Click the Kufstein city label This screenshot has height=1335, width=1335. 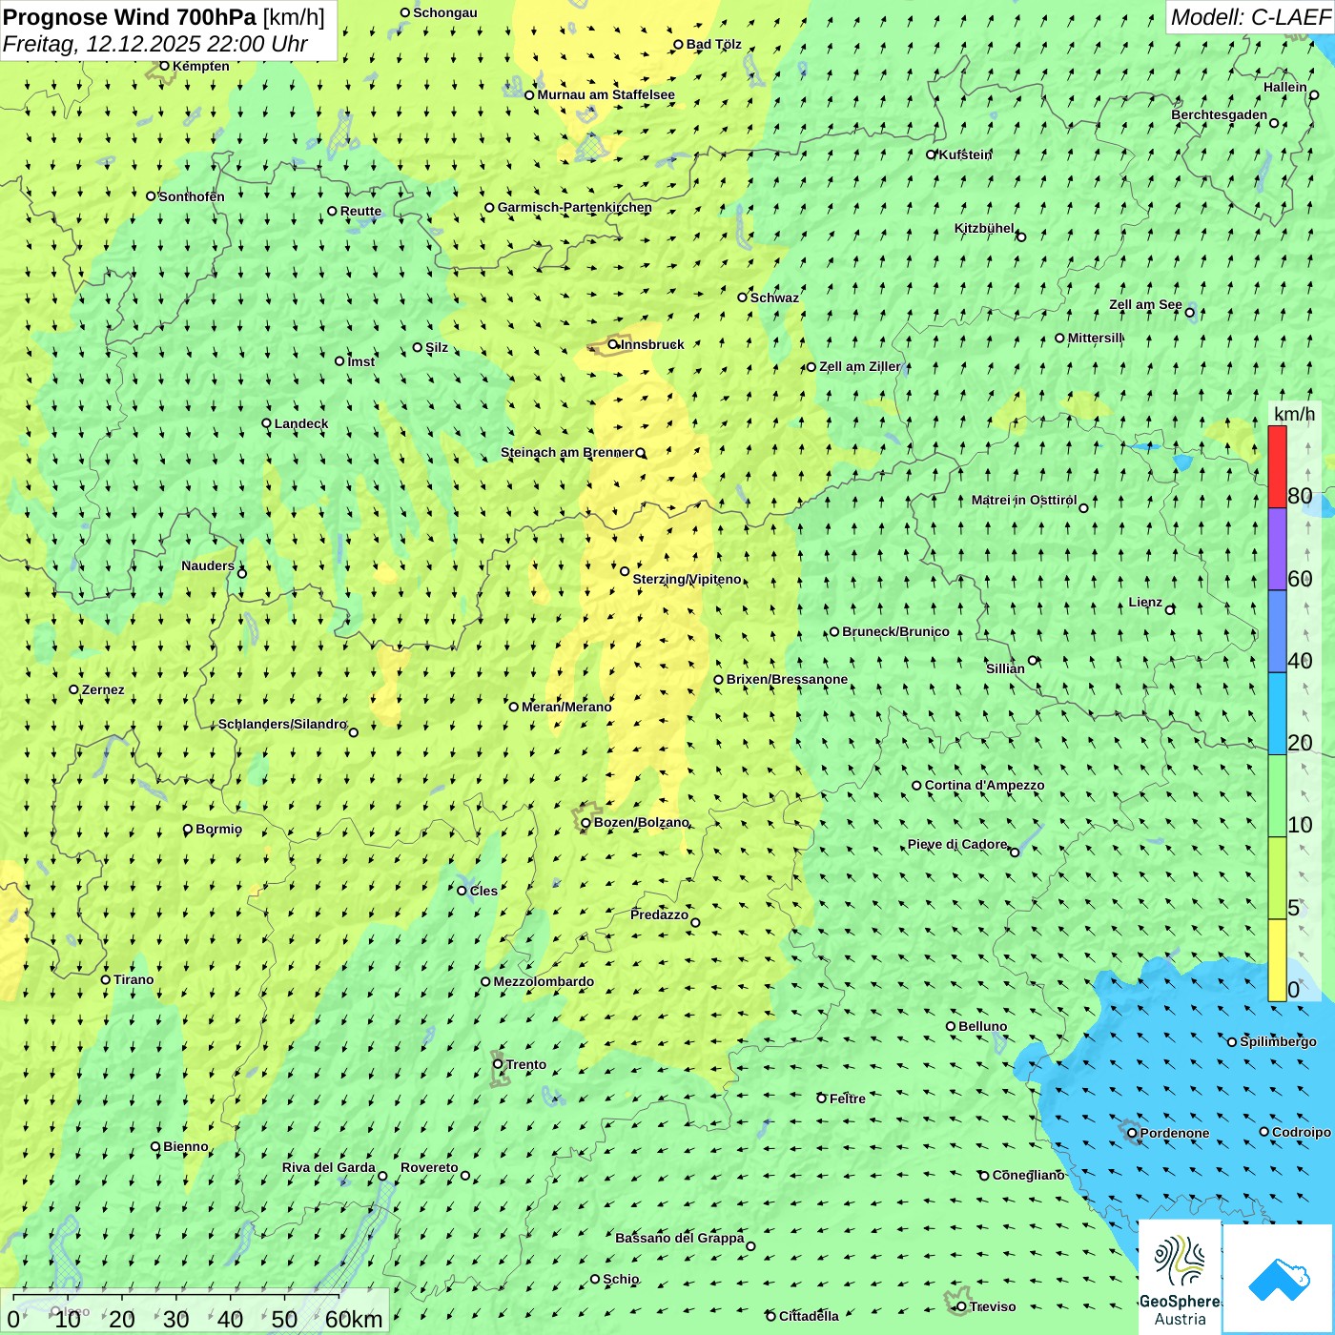(x=965, y=154)
